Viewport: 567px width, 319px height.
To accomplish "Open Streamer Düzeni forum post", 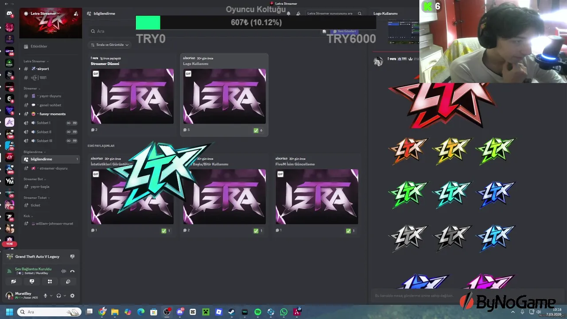I will coord(132,94).
